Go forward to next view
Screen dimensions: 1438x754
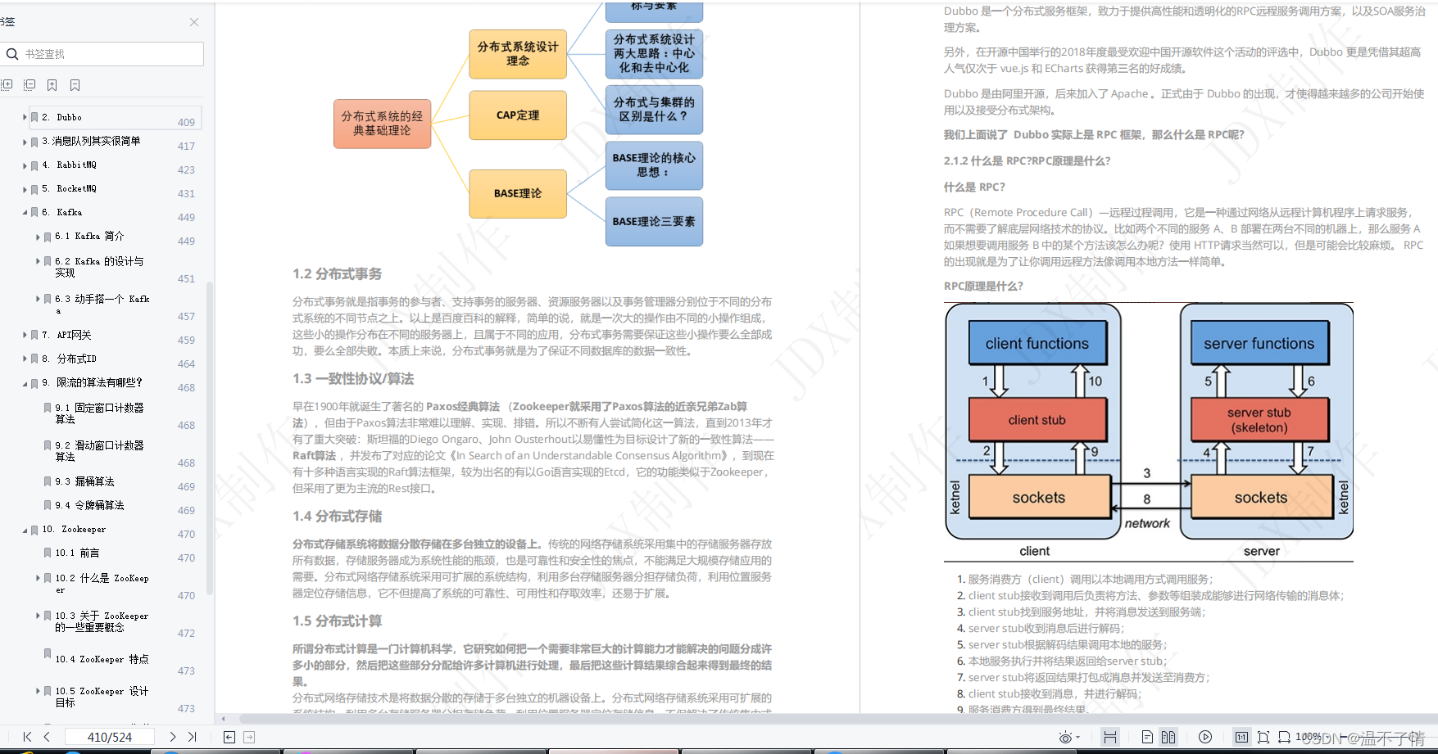pyautogui.click(x=249, y=737)
